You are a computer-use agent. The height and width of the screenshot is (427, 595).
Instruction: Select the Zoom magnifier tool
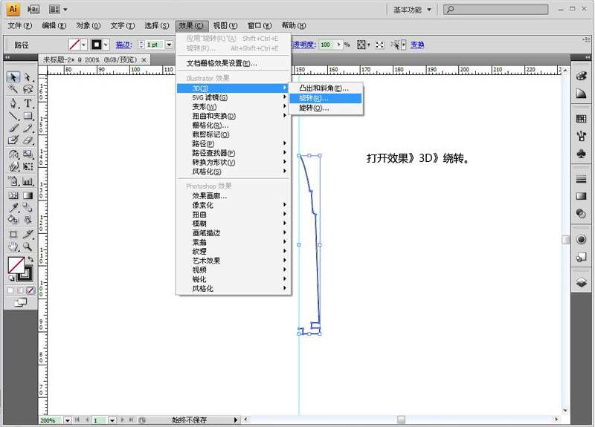(28, 247)
